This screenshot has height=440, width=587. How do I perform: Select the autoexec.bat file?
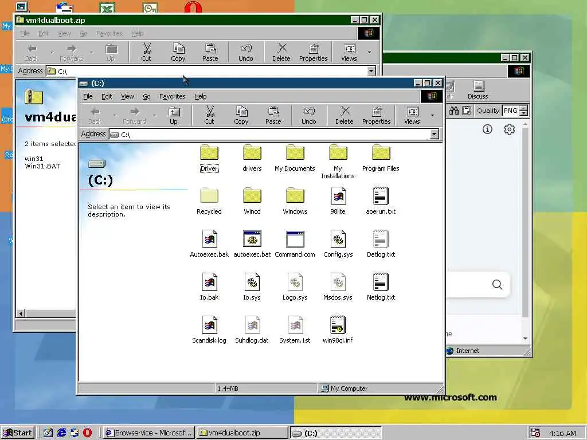pyautogui.click(x=252, y=244)
